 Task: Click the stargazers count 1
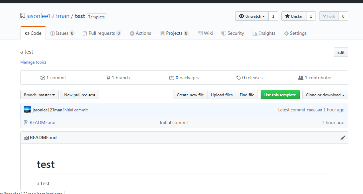[x=311, y=16]
